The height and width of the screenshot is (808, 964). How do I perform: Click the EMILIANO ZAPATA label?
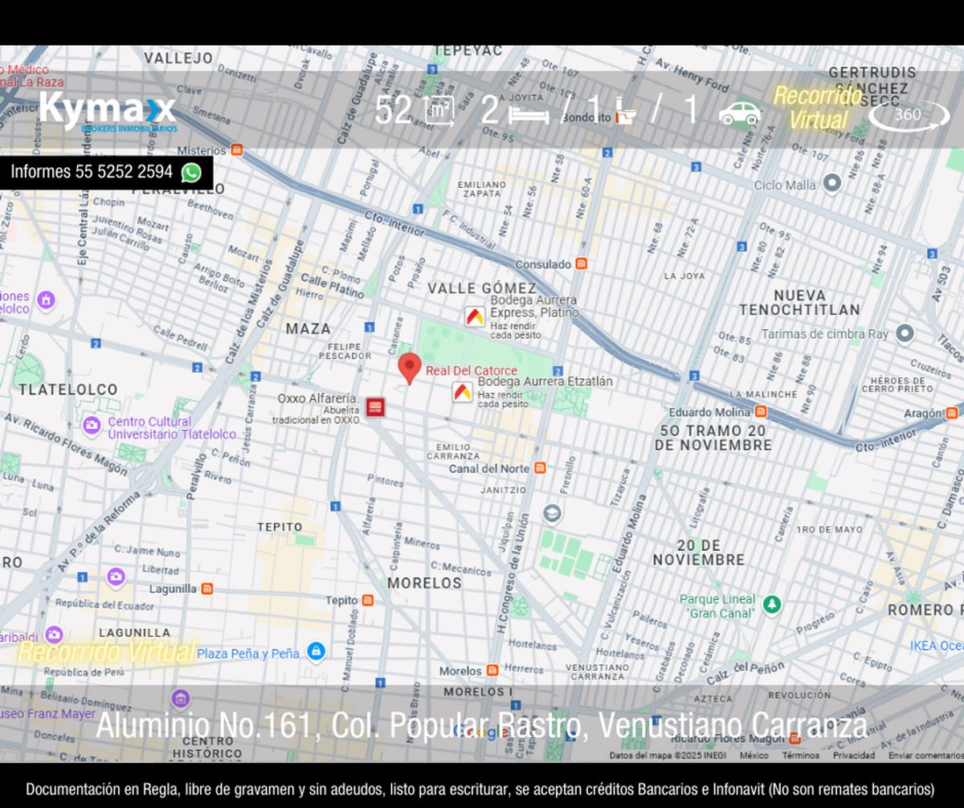tap(482, 189)
